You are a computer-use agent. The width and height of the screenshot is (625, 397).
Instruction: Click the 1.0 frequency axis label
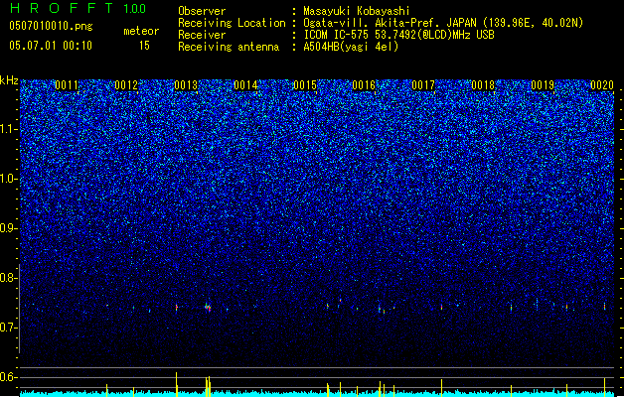[8, 179]
